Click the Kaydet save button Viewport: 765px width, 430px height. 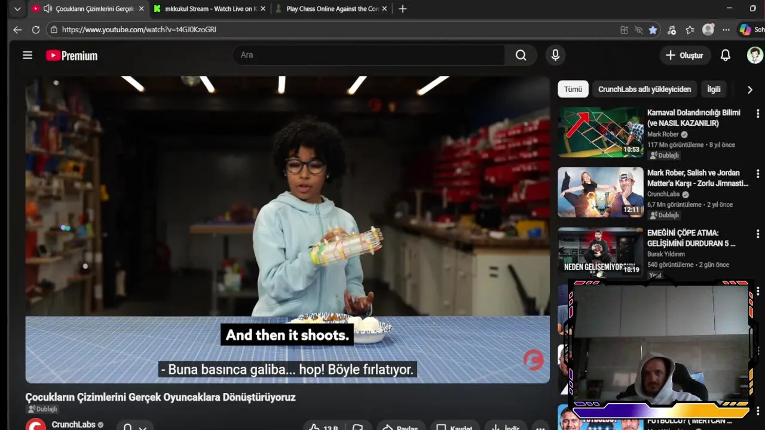click(x=454, y=427)
